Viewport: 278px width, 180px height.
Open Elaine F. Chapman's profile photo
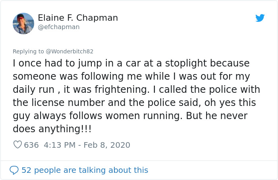click(x=23, y=23)
